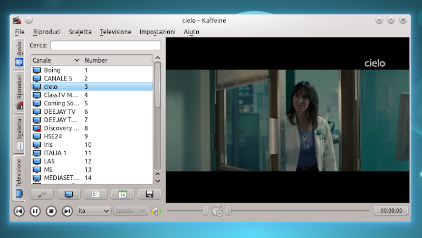
Task: Click the floppy disk instant record button
Action: click(x=149, y=194)
